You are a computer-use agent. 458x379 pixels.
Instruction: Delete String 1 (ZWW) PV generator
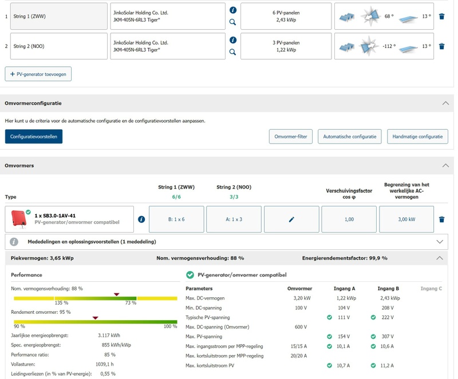click(x=441, y=17)
